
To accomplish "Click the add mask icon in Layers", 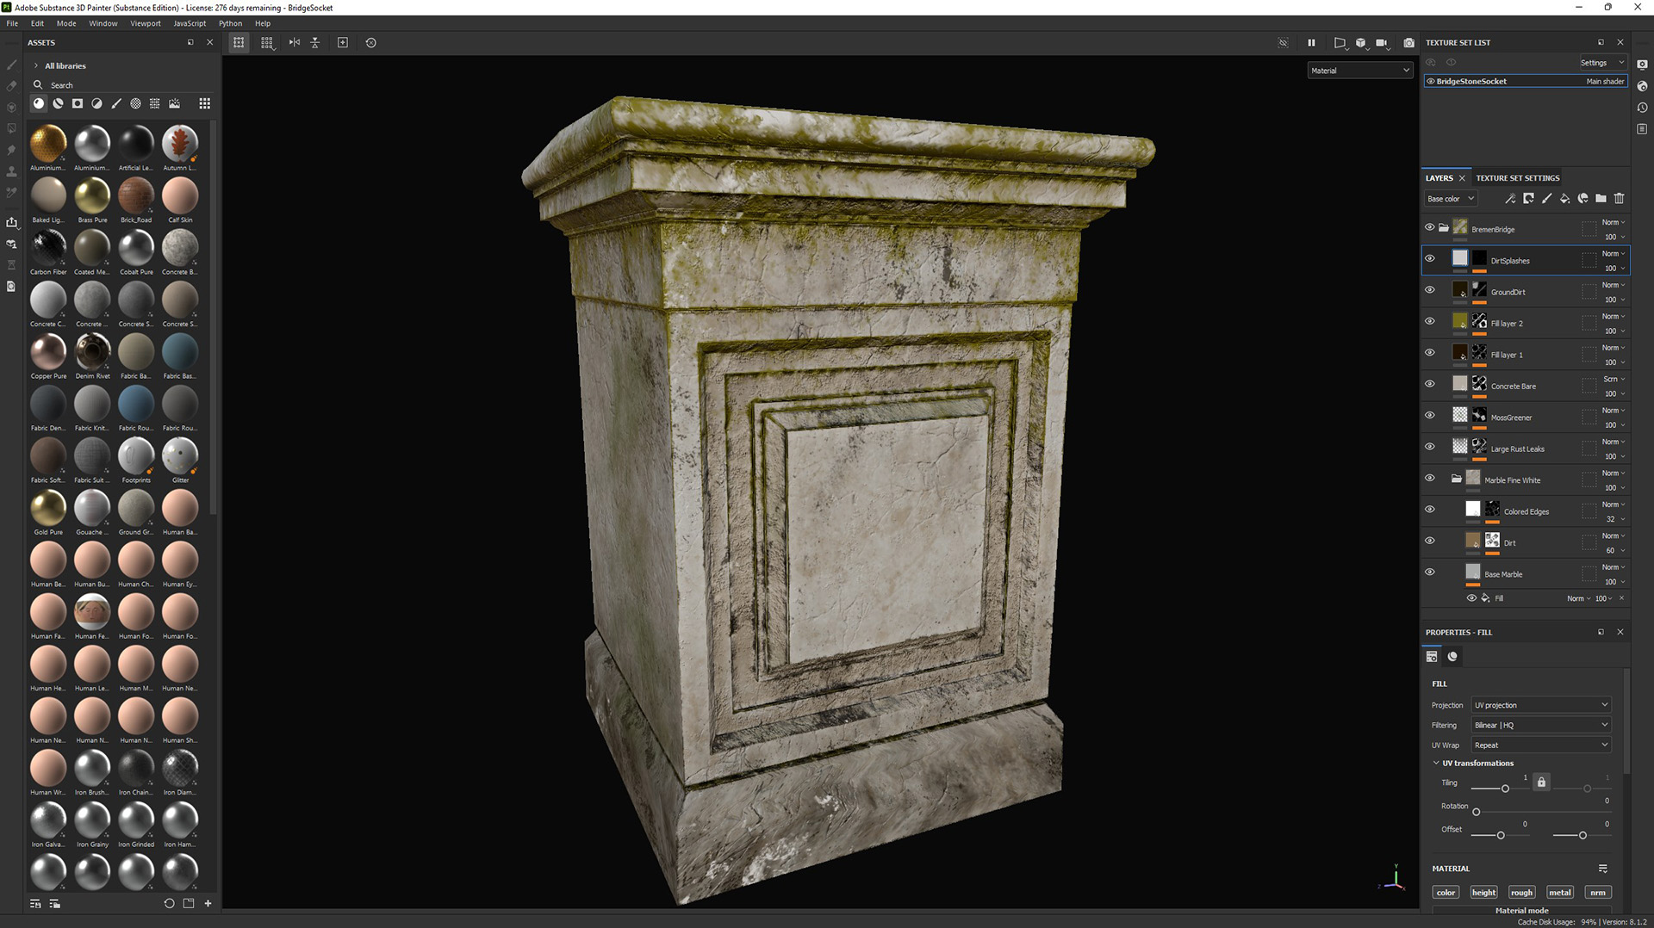I will click(1528, 199).
